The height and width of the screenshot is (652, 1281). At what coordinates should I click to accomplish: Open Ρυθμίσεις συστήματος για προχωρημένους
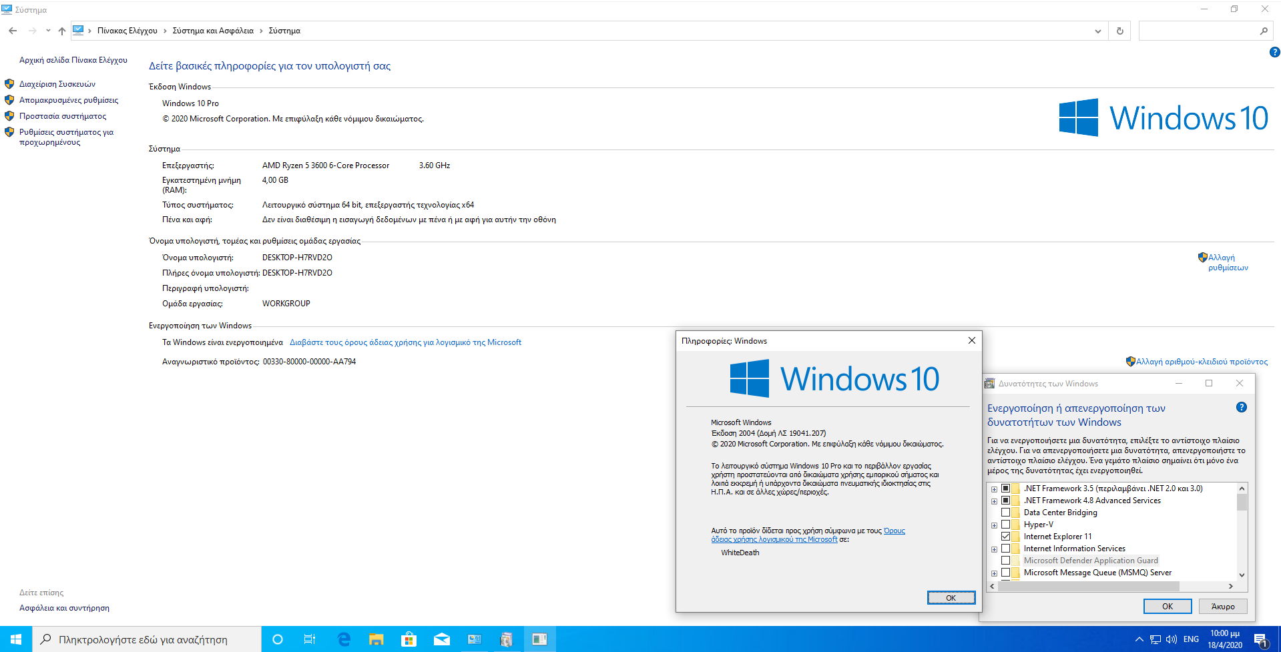(66, 137)
